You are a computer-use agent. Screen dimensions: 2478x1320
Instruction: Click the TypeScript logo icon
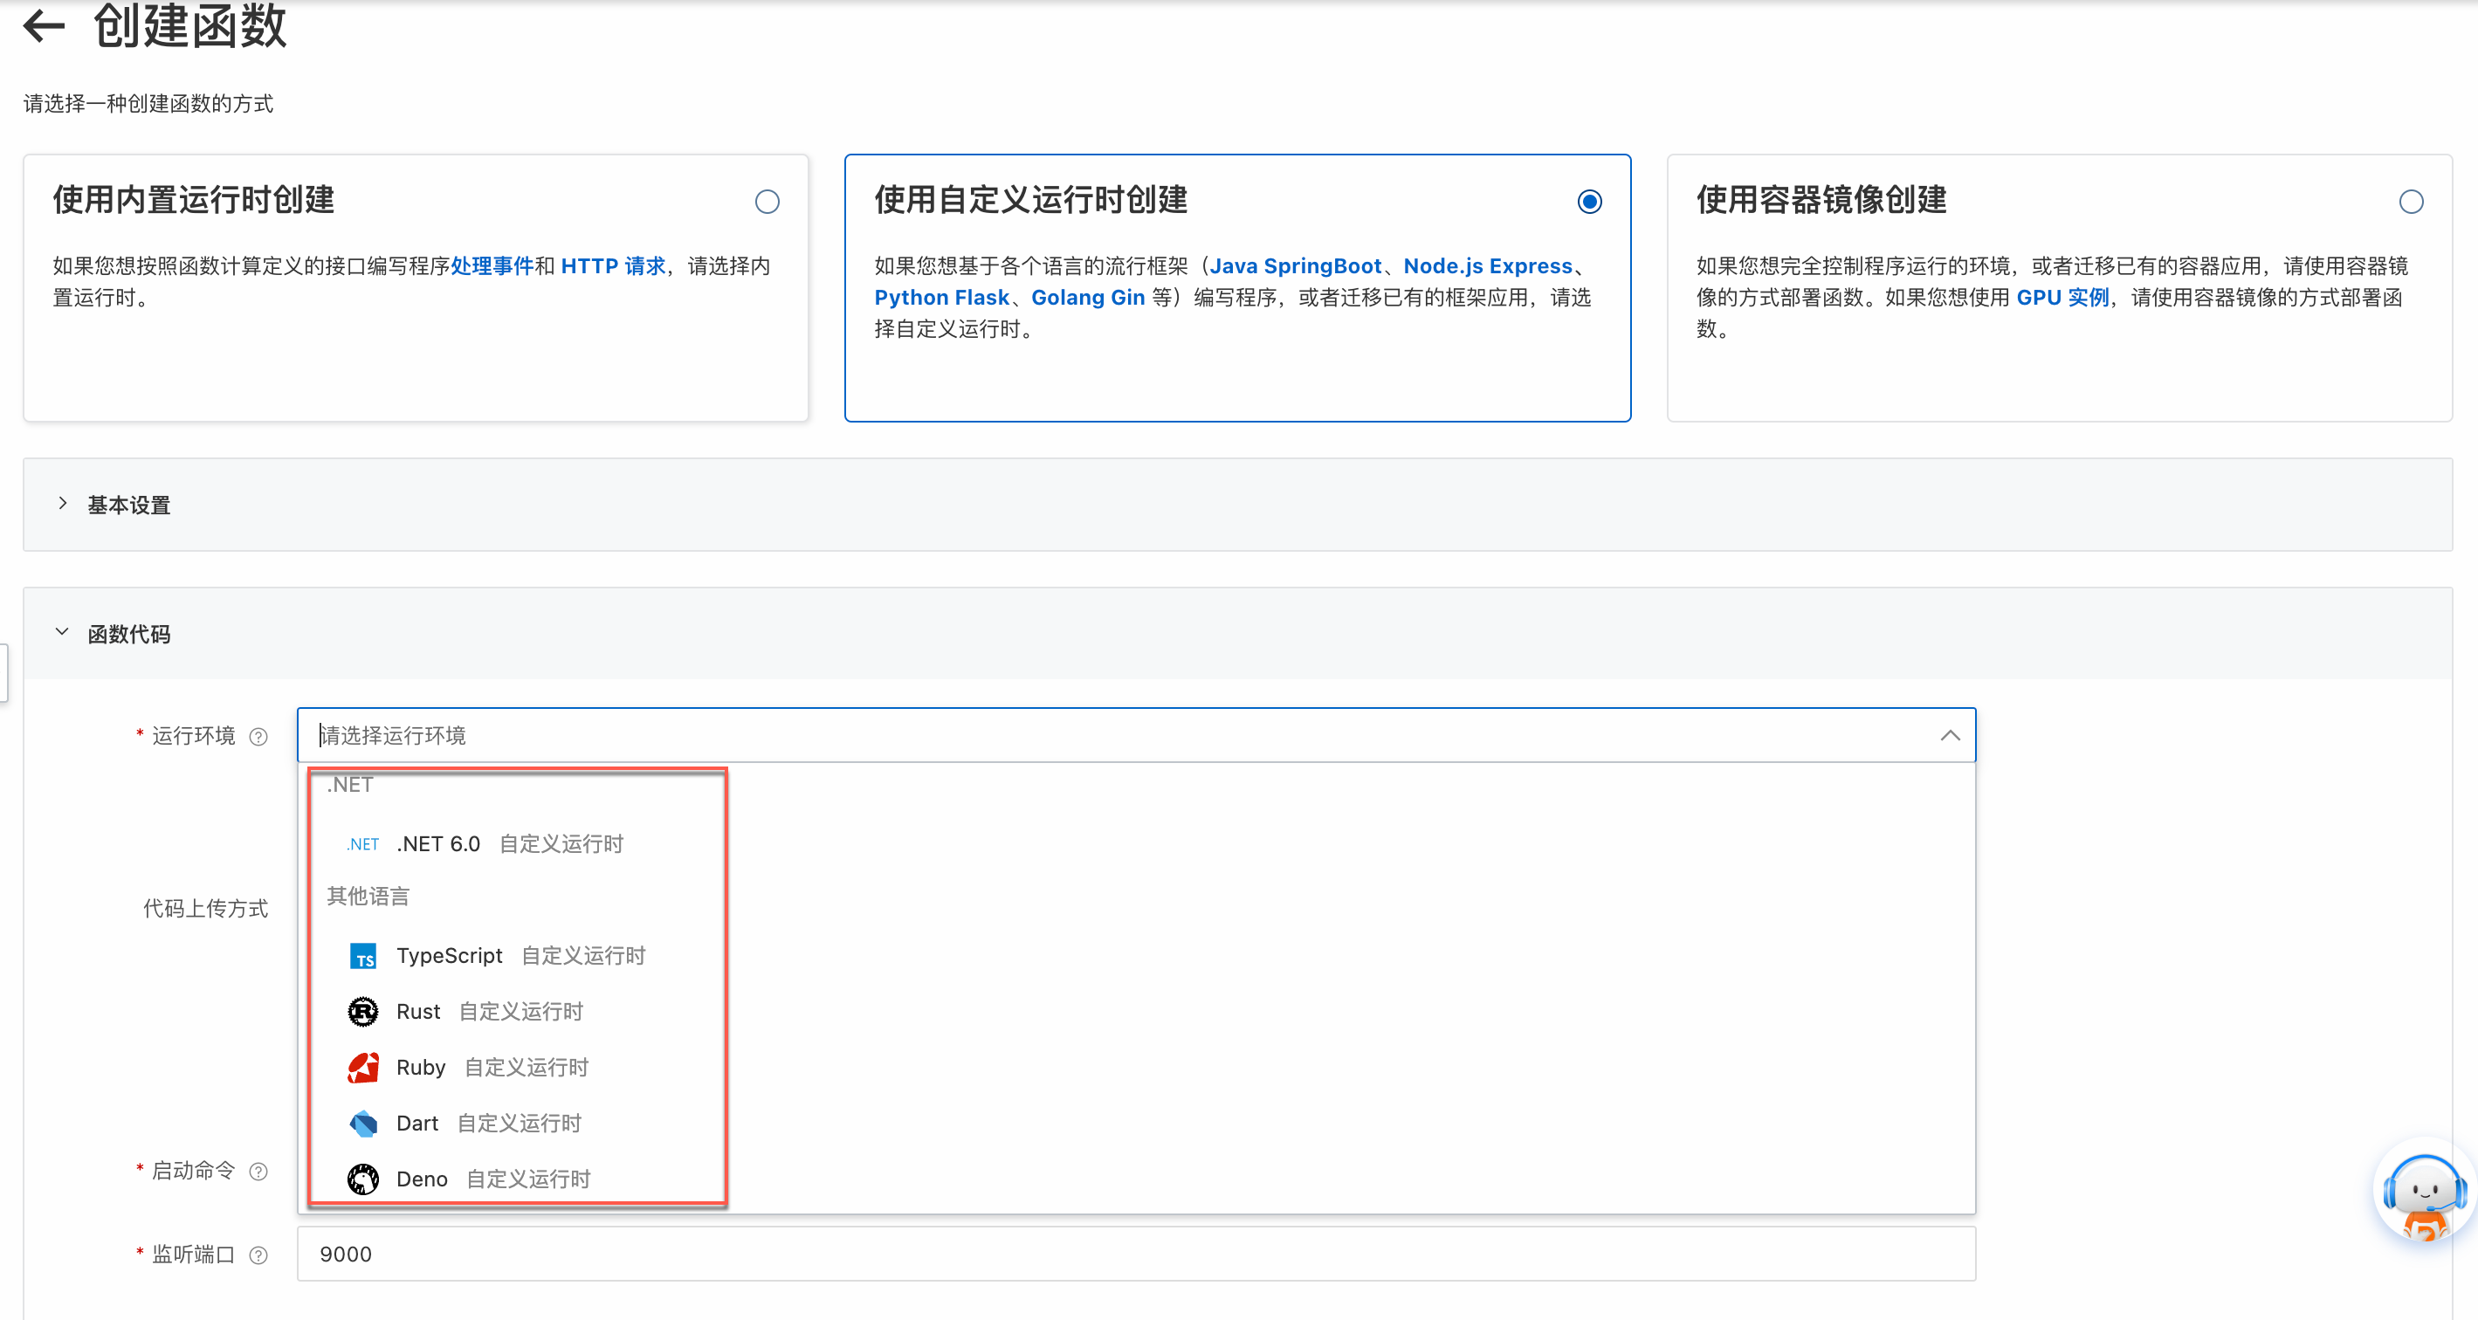tap(362, 956)
